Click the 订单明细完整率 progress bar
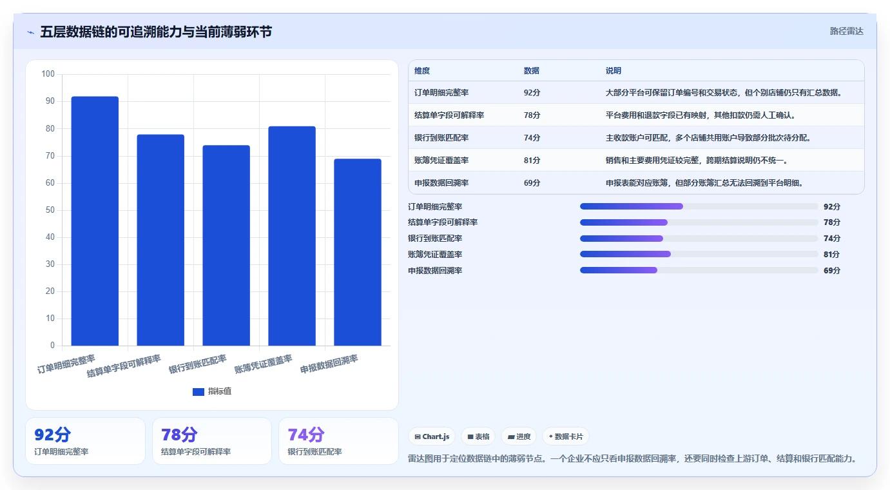 (699, 206)
